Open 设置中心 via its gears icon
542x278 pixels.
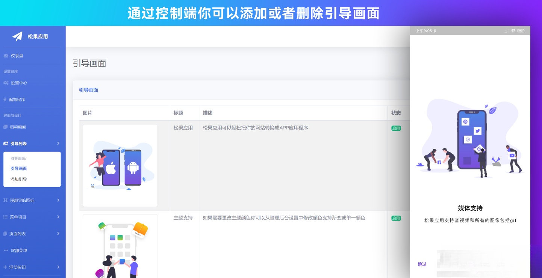[x=5, y=83]
